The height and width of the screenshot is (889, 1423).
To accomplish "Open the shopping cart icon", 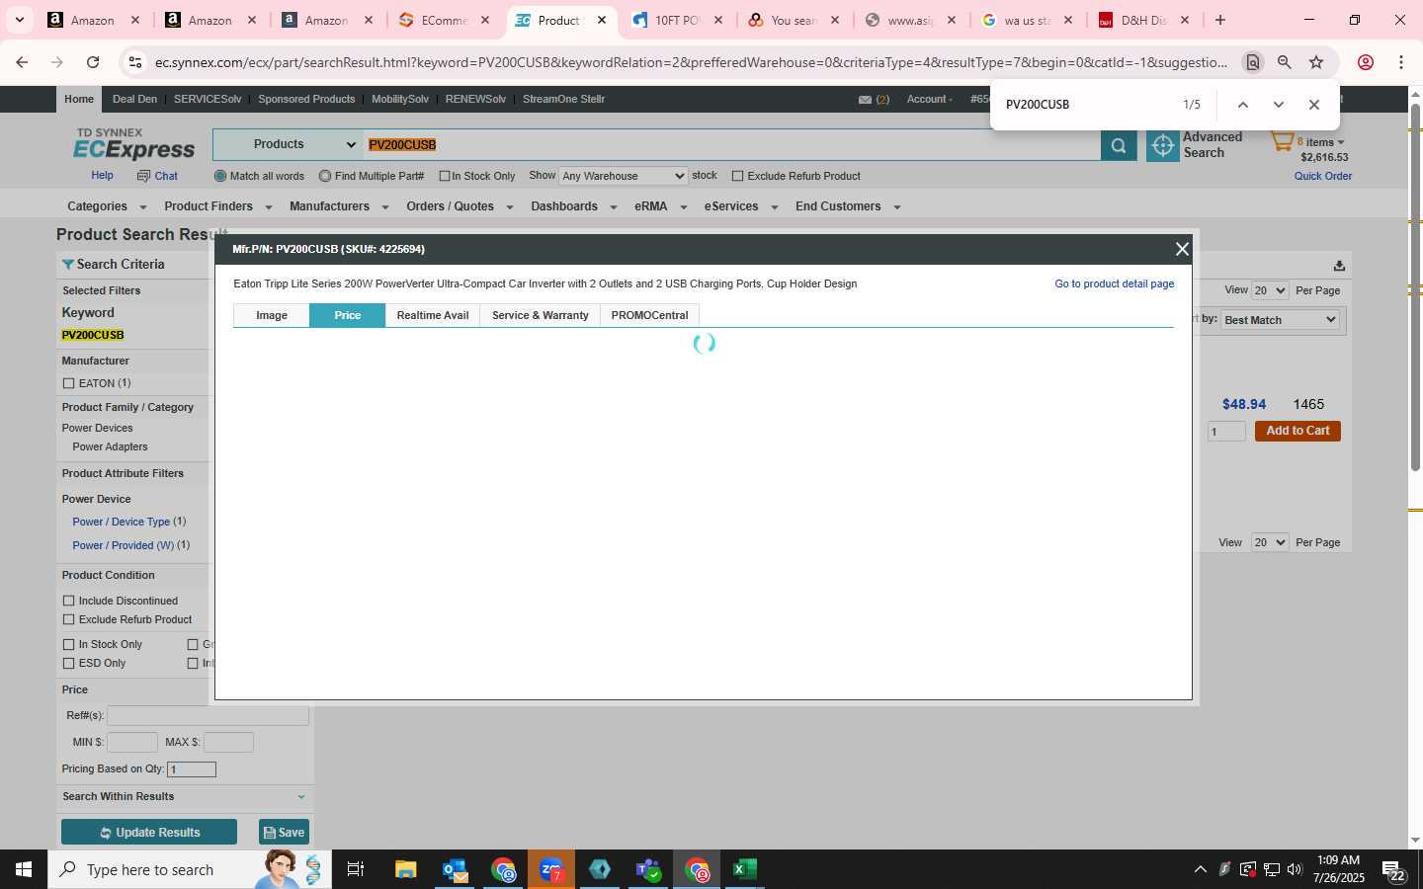I will 1282,143.
